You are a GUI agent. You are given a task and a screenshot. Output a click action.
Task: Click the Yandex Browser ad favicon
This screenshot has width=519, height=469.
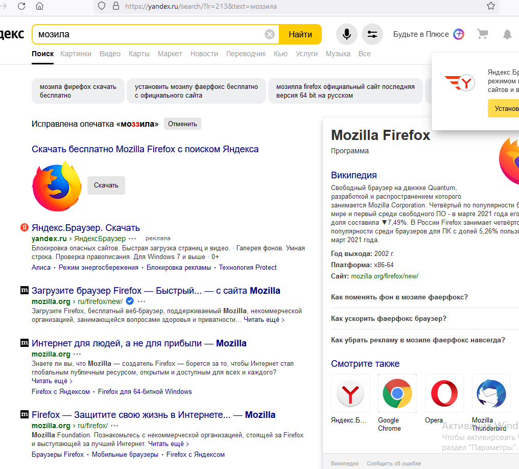pos(25,227)
